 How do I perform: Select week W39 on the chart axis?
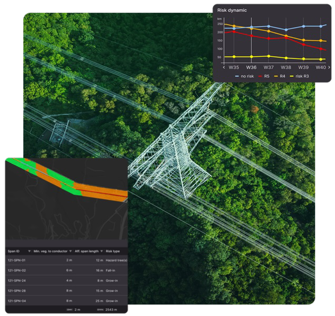click(x=303, y=67)
